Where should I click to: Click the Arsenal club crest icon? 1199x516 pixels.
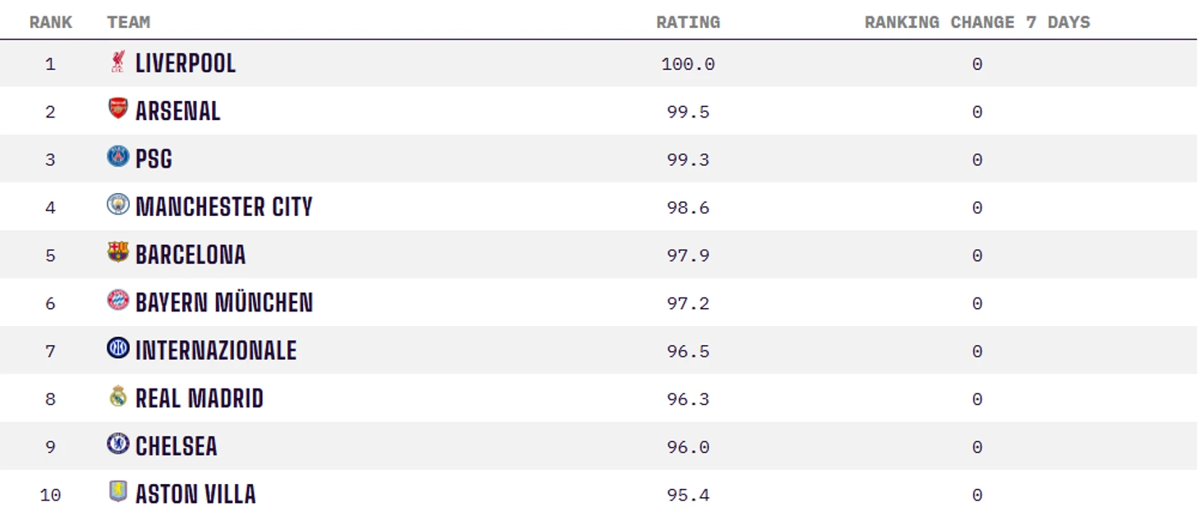(x=118, y=108)
